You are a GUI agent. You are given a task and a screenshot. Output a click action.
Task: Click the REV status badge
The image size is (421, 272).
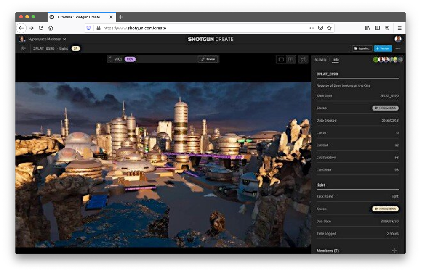130,59
